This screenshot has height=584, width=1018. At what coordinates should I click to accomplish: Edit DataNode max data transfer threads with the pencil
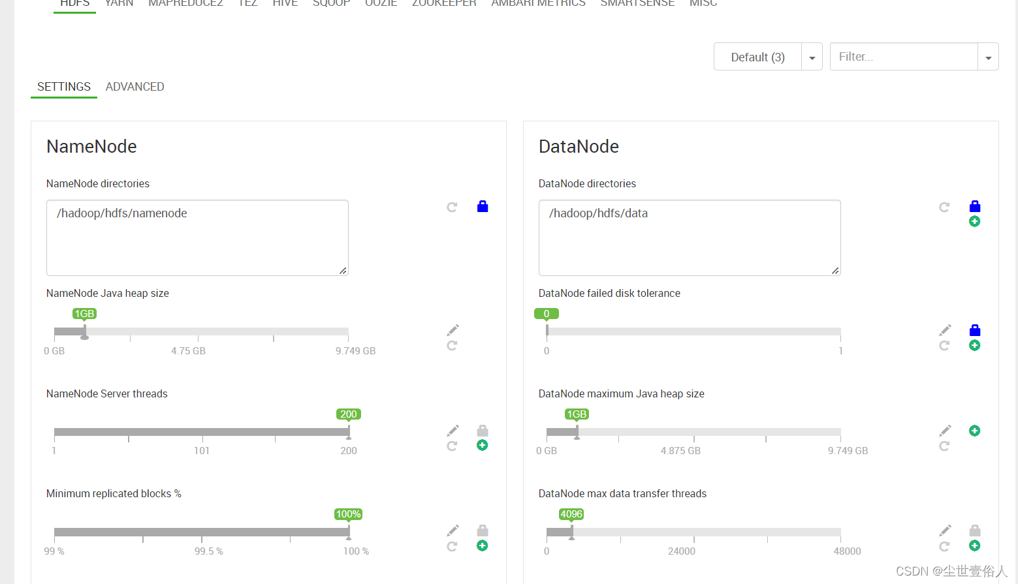pyautogui.click(x=945, y=530)
